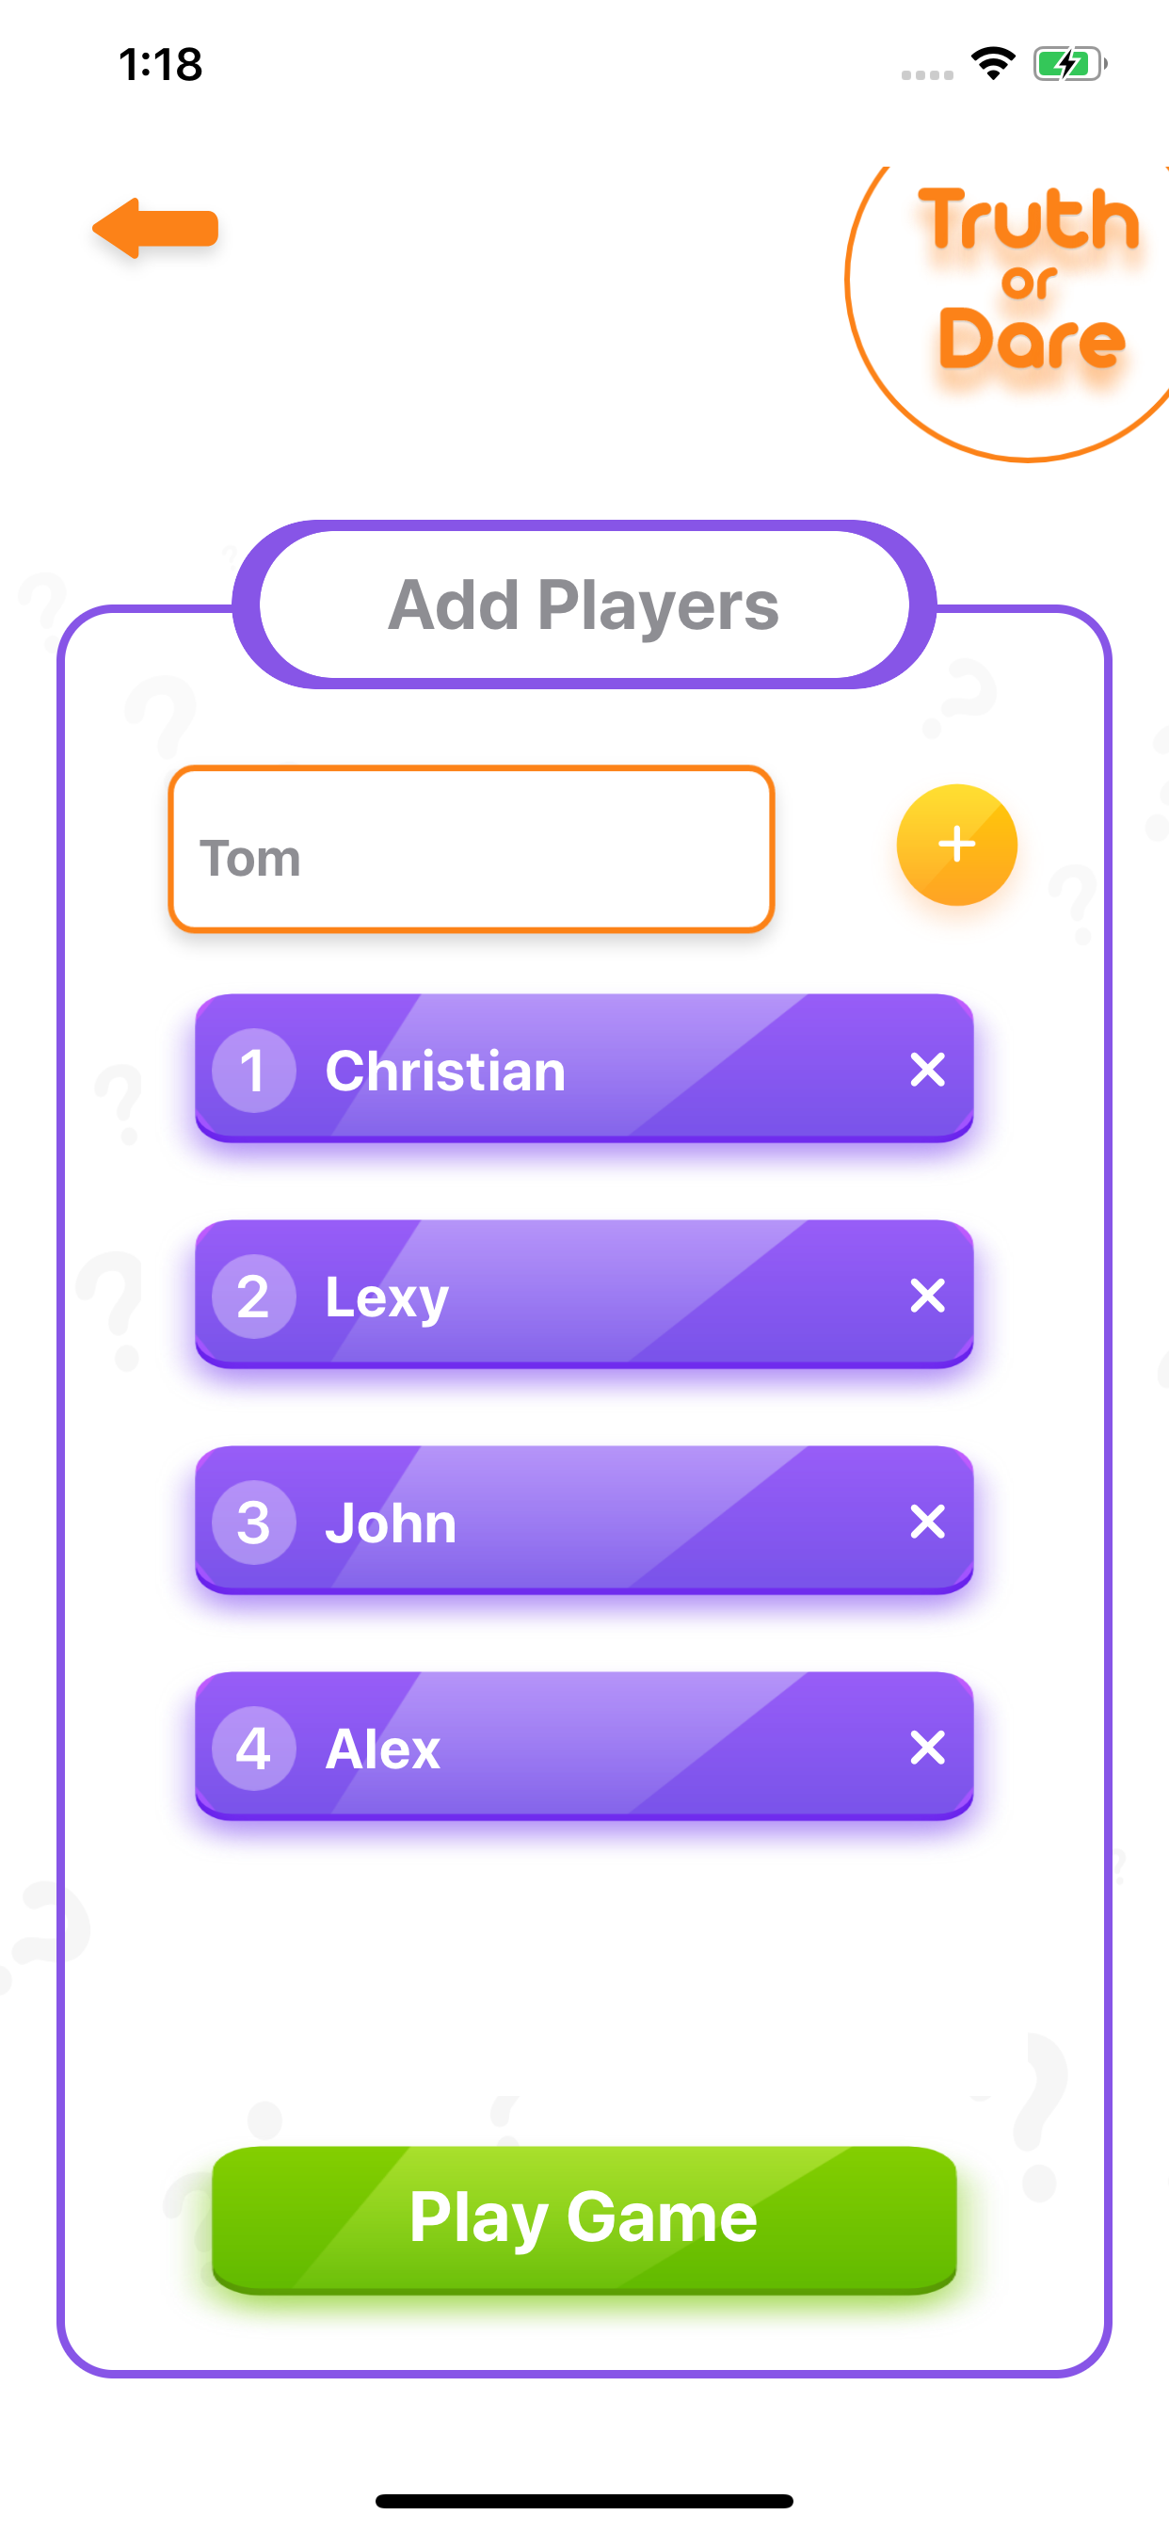Focus the player name field containing Tom
This screenshot has width=1169, height=2531.
472,849
